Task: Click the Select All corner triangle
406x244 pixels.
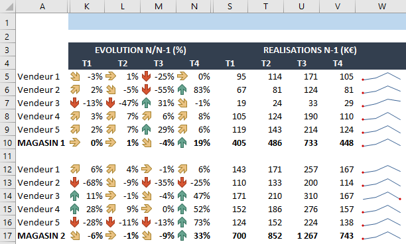Action: [x=9, y=7]
